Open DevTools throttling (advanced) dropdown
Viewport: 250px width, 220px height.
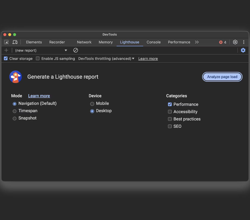tap(106, 59)
